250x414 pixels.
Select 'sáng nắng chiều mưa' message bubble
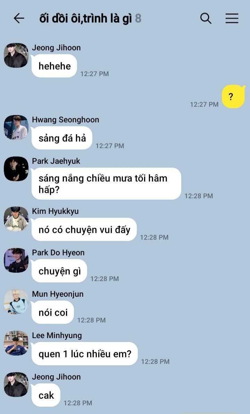click(106, 184)
